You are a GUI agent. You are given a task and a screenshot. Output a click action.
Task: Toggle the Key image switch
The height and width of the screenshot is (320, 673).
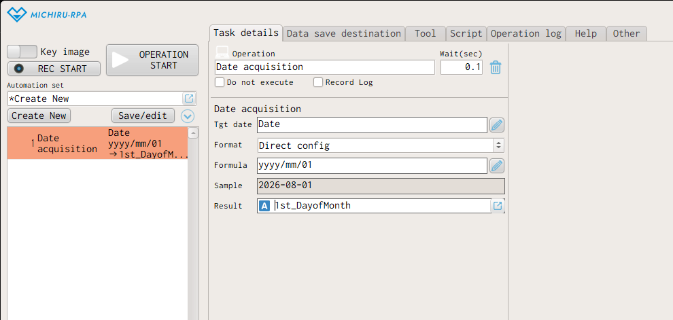click(x=22, y=52)
